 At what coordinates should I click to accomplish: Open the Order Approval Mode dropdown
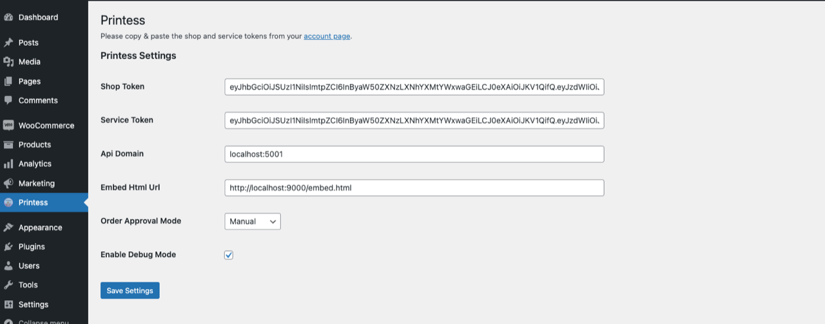[253, 221]
